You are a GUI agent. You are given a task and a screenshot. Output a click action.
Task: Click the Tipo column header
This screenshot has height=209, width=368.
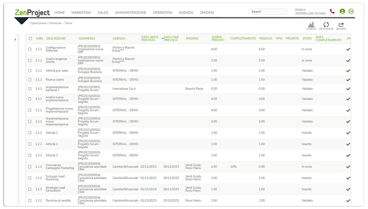pos(279,39)
